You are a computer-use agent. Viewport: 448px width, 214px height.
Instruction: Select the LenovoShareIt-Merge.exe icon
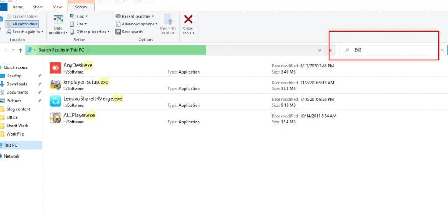click(56, 101)
